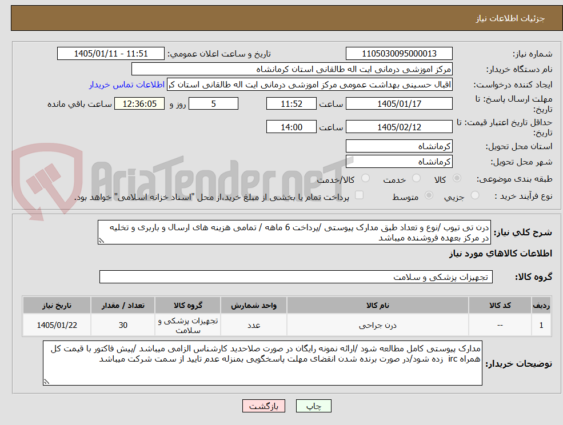This screenshot has width=563, height=425.
Task: Click the گروه کالا table column header
Action: point(188,306)
